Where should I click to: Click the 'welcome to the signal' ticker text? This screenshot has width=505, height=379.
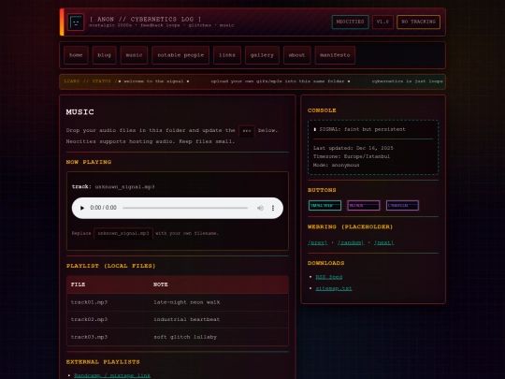[x=153, y=81]
